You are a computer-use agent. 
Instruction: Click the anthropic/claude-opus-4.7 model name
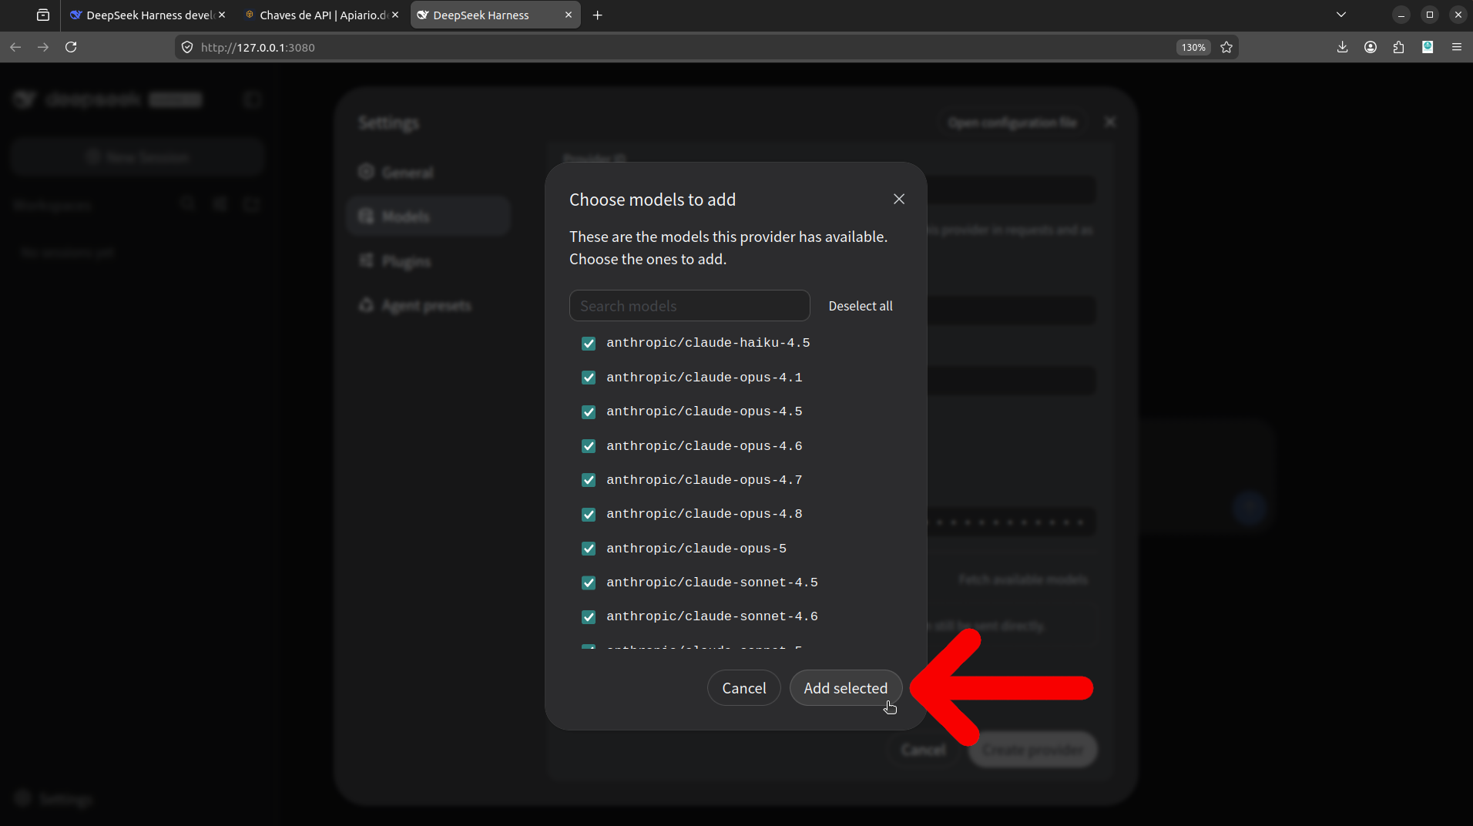(x=704, y=480)
